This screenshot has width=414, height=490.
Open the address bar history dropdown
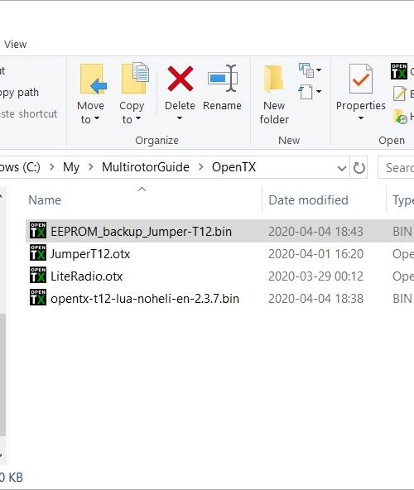(342, 169)
